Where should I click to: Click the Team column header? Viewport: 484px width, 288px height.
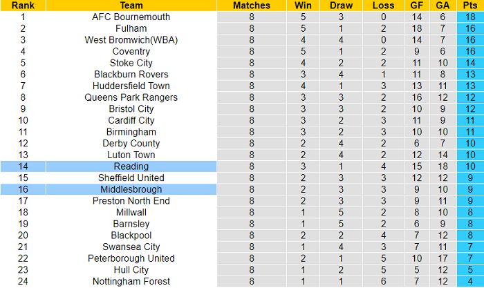point(131,5)
